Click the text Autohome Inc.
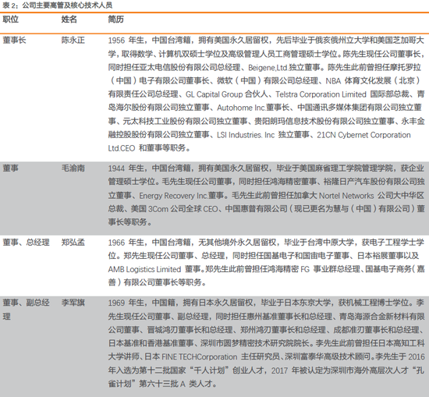The image size is (429, 397). tap(241, 108)
